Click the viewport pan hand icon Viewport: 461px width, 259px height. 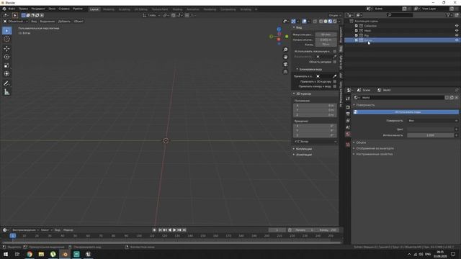285,57
